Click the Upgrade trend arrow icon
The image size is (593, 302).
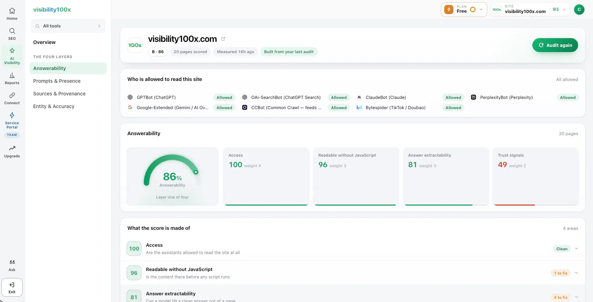tap(12, 148)
